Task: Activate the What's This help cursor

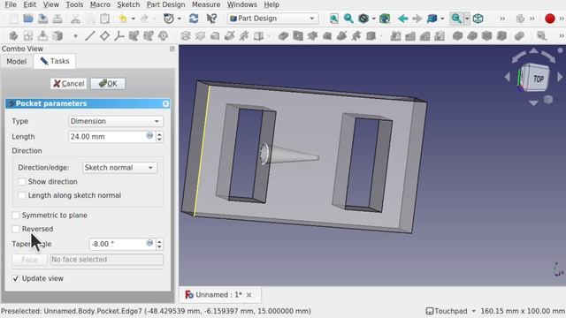Action: click(211, 19)
